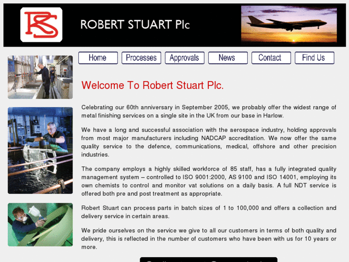
Task: Click the Find Us button
Action: pyautogui.click(x=314, y=58)
